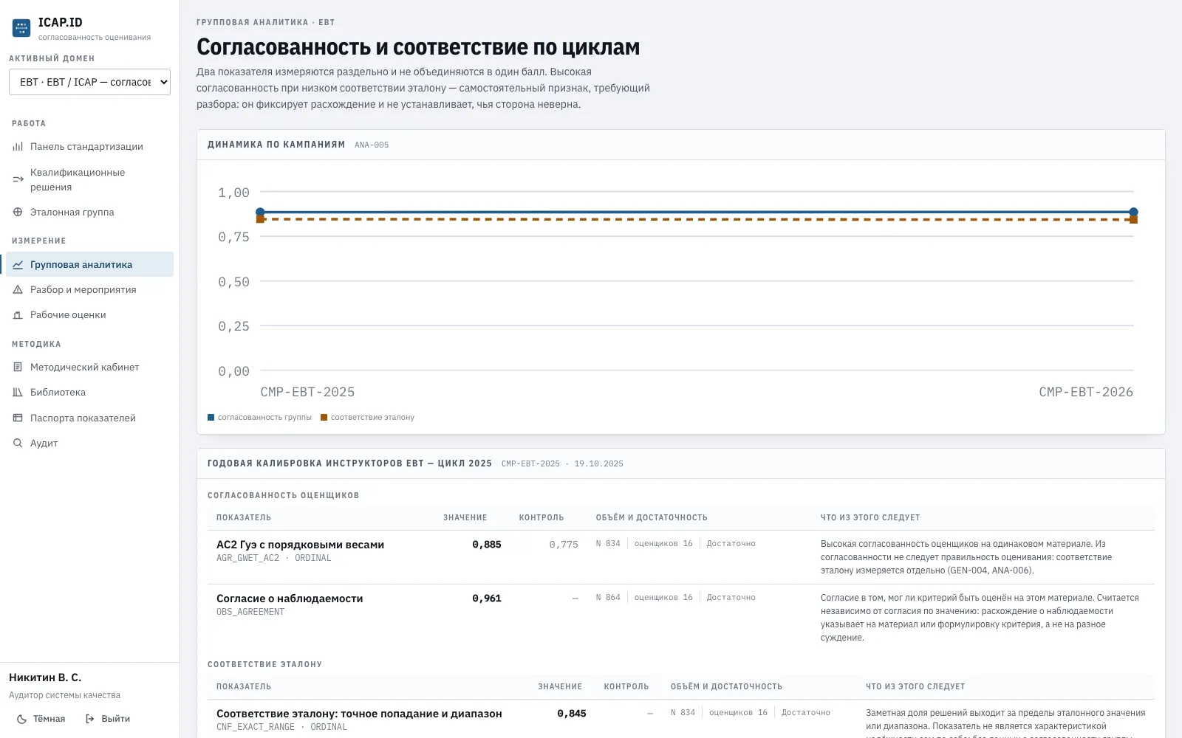The width and height of the screenshot is (1182, 738).
Task: Click N 864 sample size
Action: point(608,597)
